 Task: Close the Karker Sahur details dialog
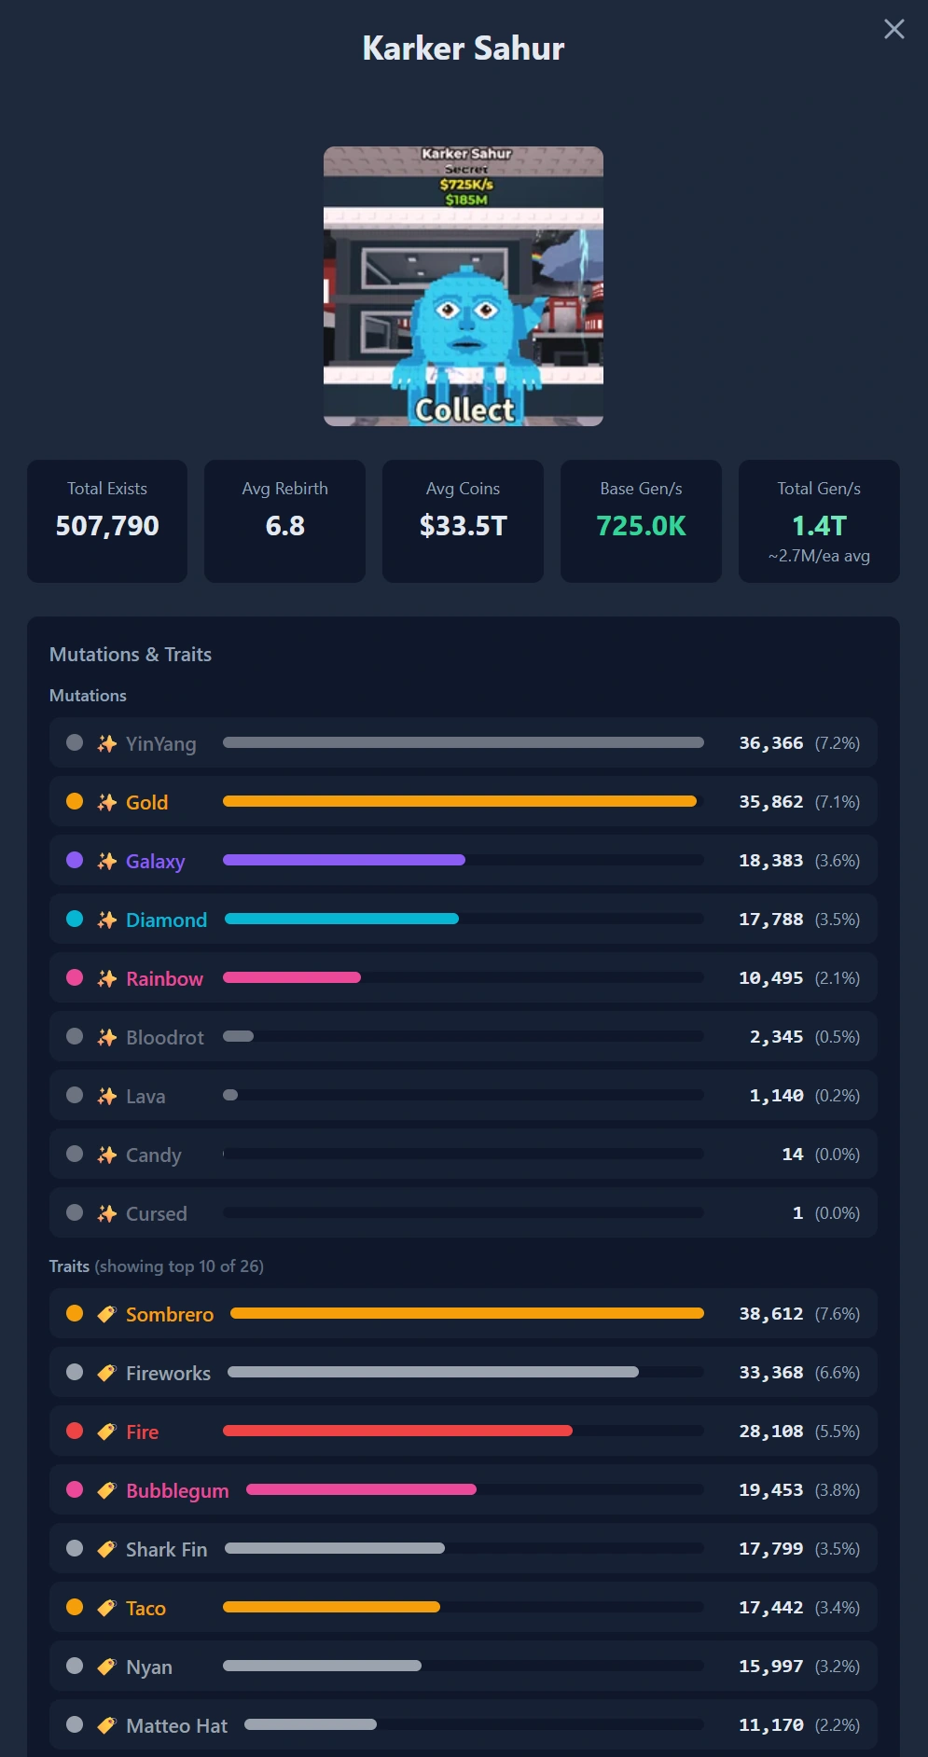(893, 29)
